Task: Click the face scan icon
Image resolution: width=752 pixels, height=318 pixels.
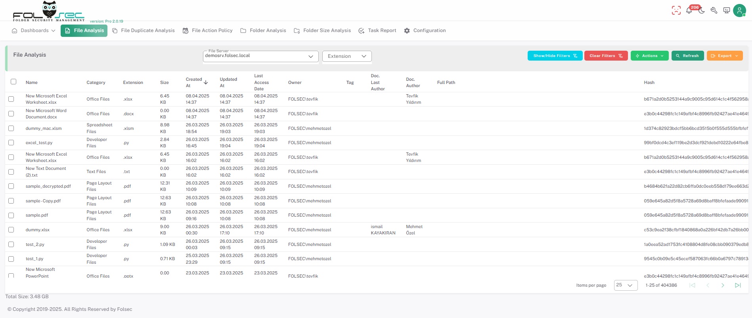Action: click(x=676, y=11)
